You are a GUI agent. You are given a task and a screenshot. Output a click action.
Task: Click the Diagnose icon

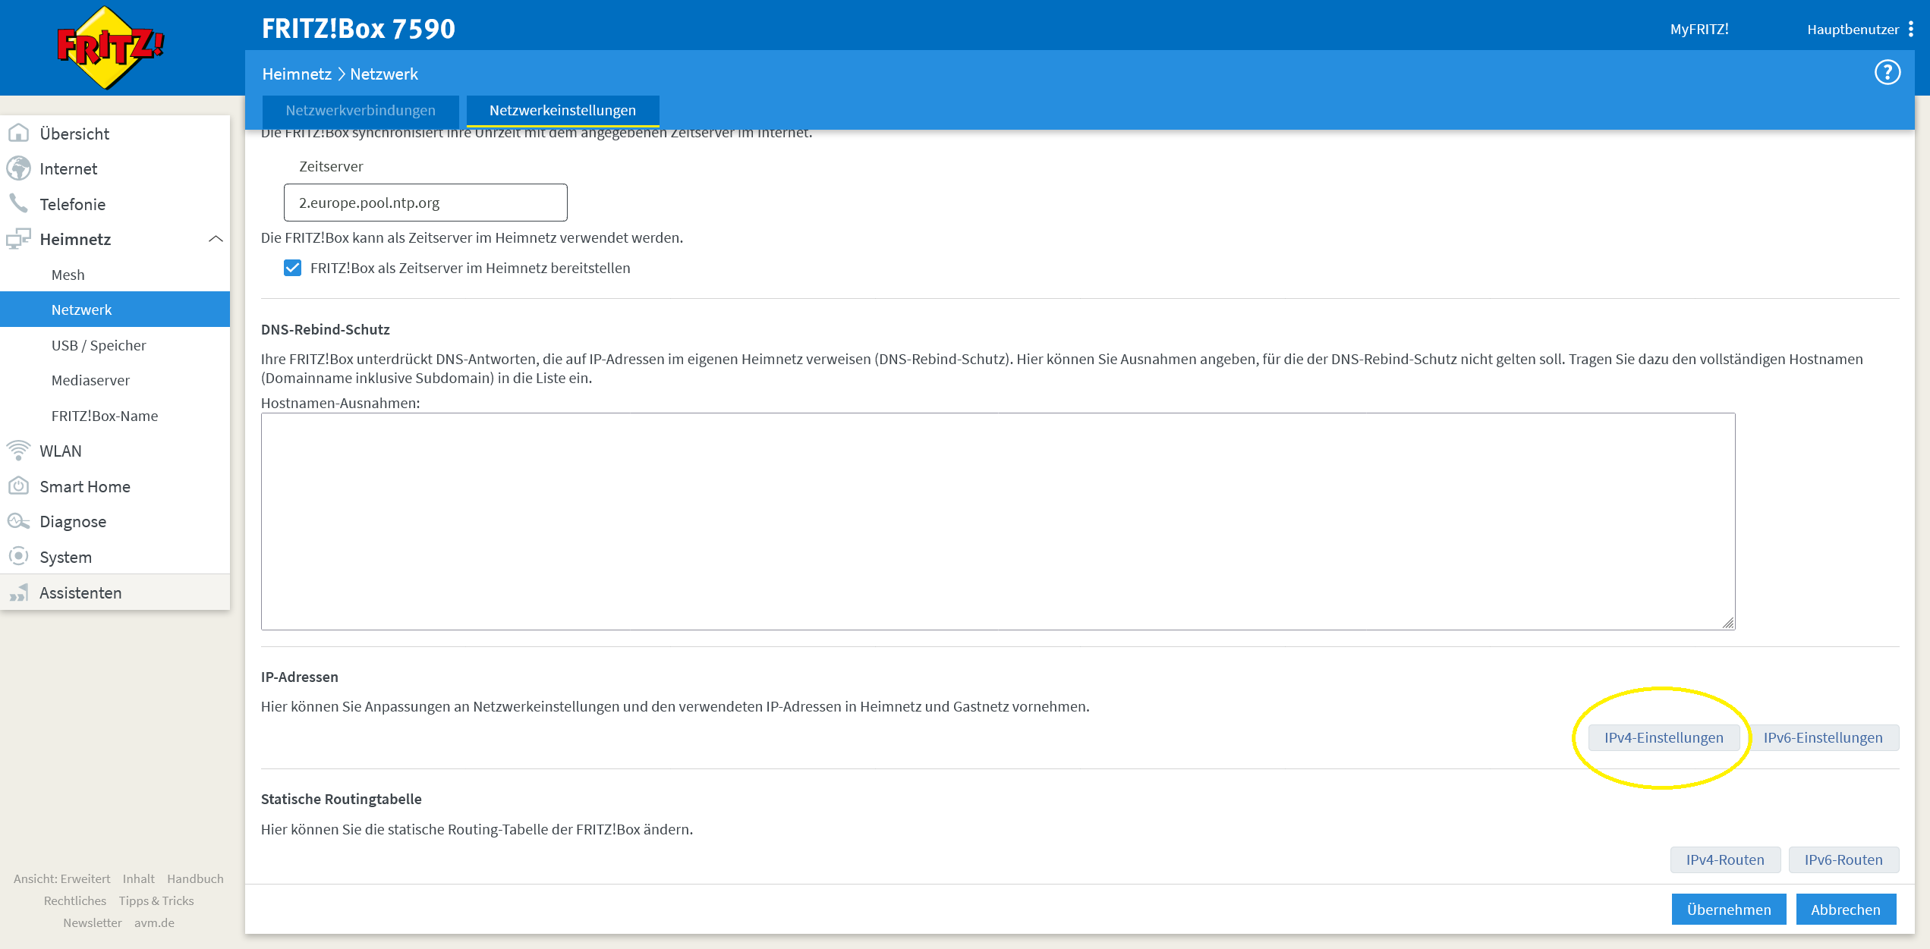pos(18,521)
